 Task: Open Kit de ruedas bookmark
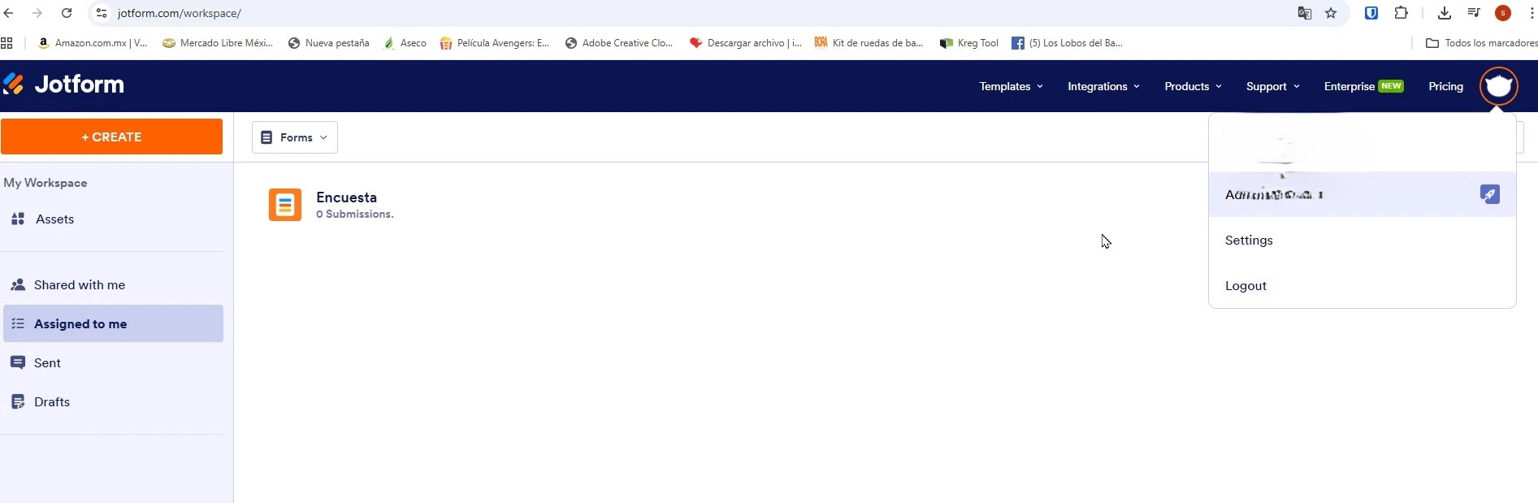point(869,43)
